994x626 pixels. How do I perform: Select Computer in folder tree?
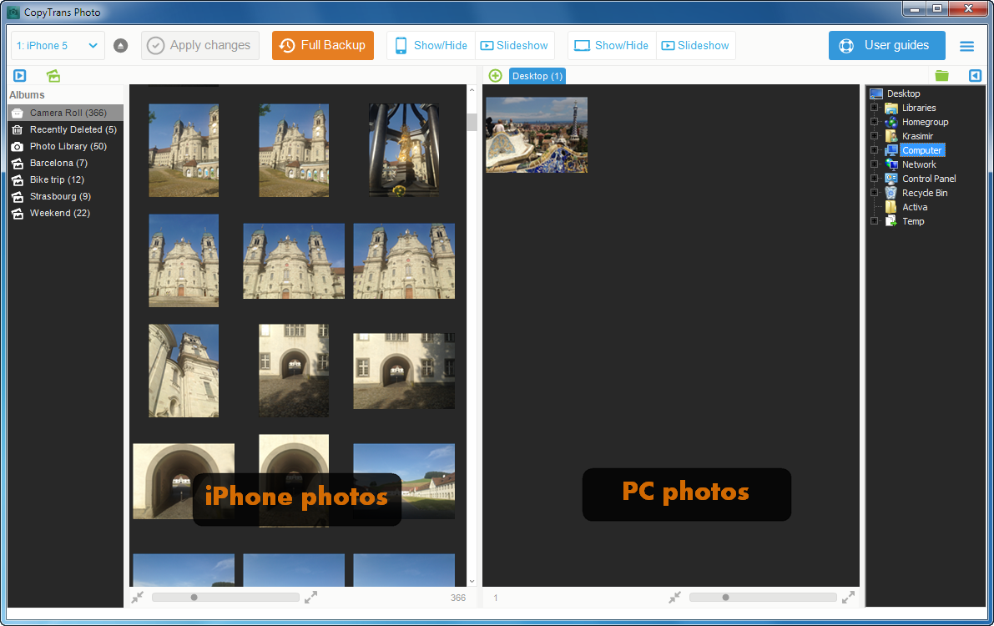[x=922, y=150]
